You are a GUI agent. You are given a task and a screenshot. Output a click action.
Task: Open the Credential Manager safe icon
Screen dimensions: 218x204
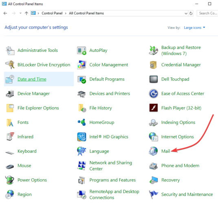(153, 65)
